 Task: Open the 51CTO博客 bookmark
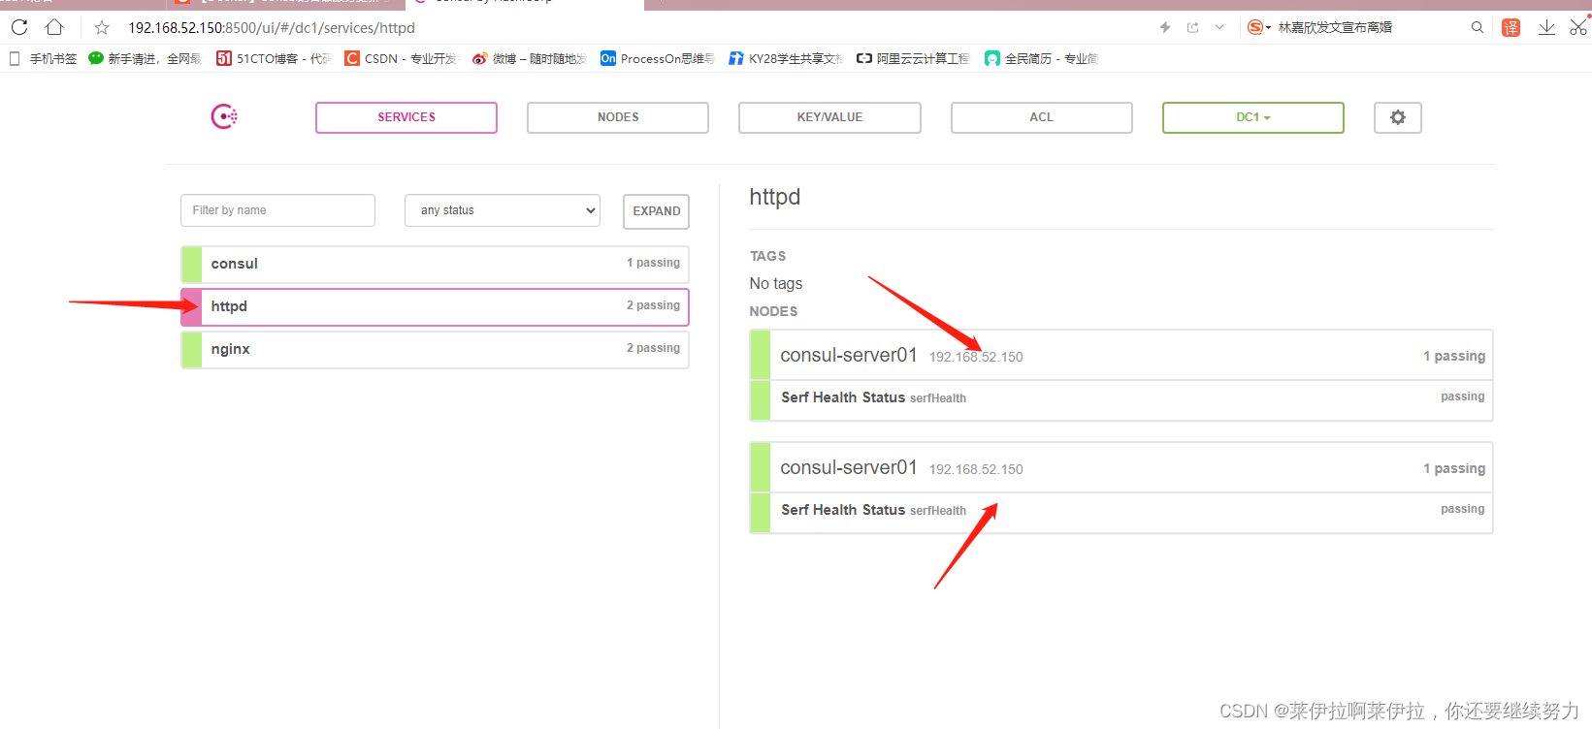coord(274,58)
